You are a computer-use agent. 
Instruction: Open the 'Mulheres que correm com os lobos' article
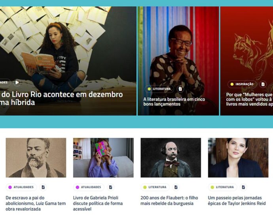249,99
